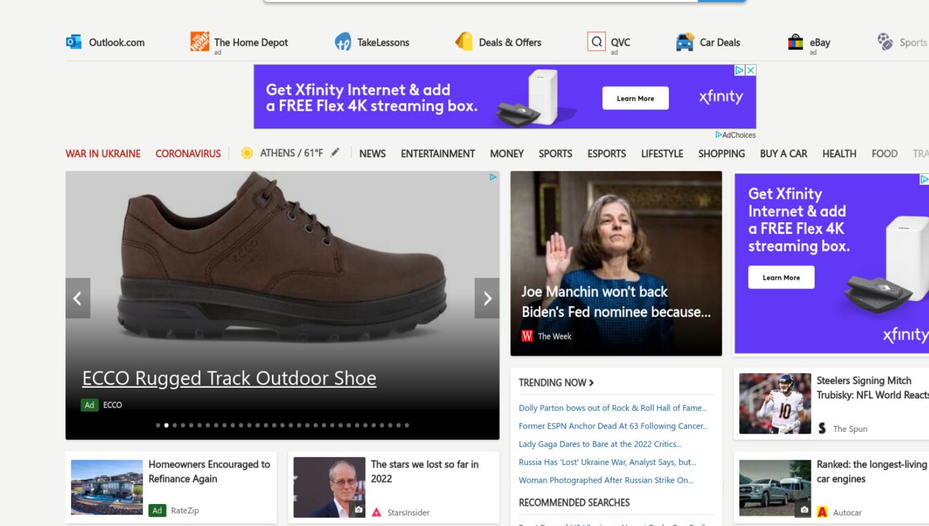929x526 pixels.
Task: Click the StarsInsider triangle logo
Action: coord(377,512)
